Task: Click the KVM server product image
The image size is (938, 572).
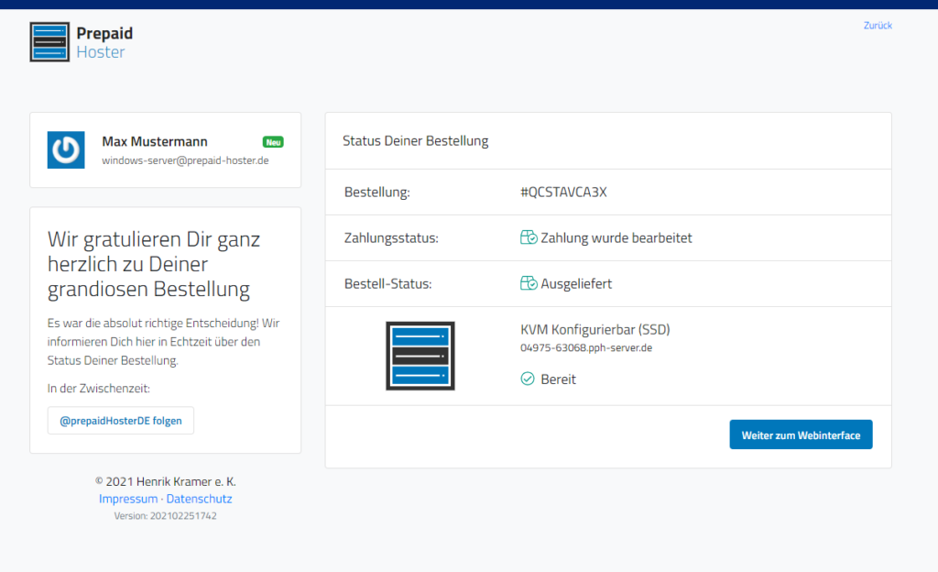Action: point(420,356)
